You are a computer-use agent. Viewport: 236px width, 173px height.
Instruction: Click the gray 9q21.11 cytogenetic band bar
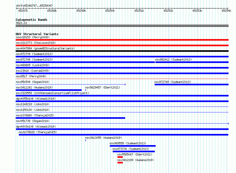(122, 26)
